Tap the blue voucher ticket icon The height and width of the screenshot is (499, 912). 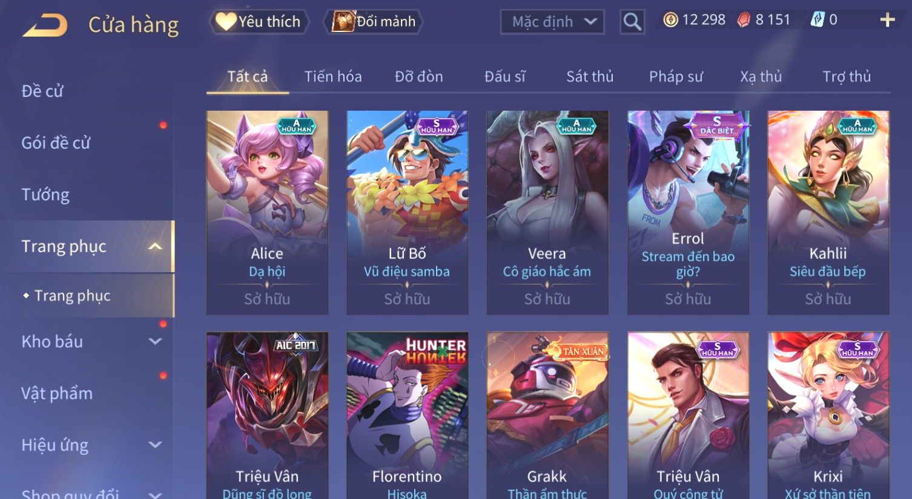tap(818, 20)
